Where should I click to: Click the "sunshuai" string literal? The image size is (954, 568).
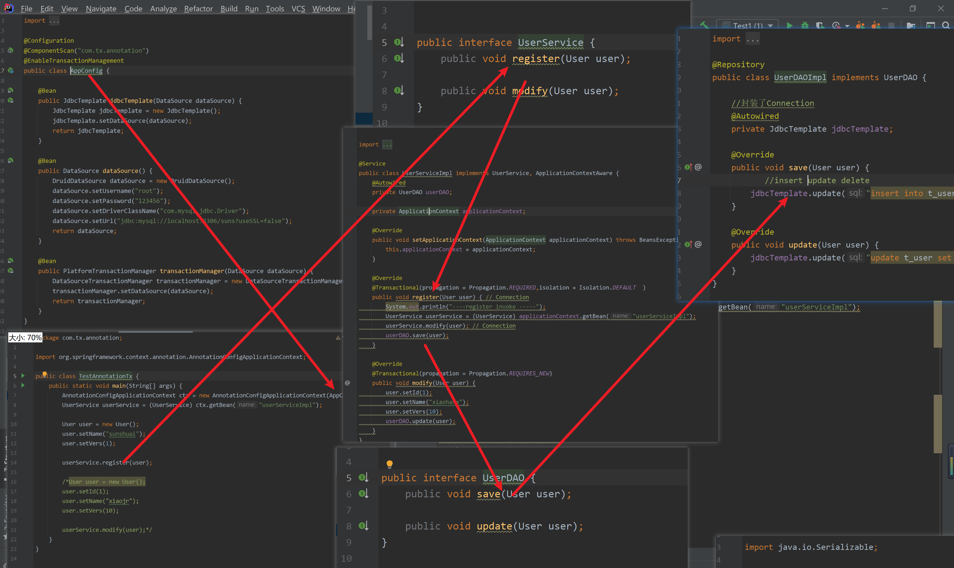tap(122, 434)
